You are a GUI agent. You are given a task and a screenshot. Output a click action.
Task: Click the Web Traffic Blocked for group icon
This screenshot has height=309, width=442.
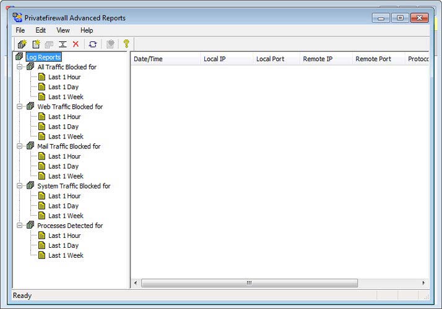[x=30, y=106]
